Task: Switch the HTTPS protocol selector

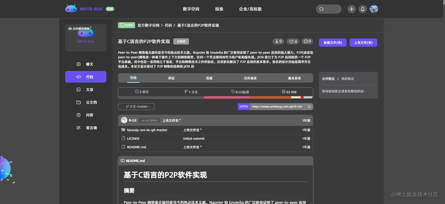Action: click(243, 107)
